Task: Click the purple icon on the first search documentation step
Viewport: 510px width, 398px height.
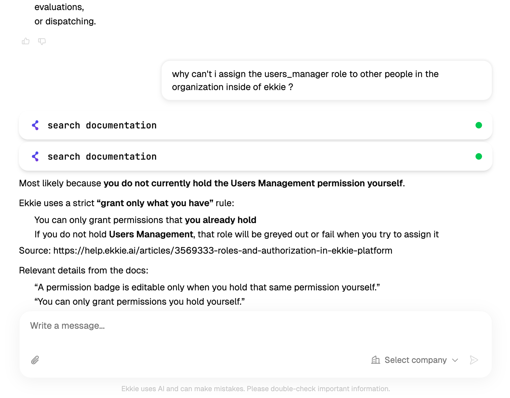Action: point(35,125)
